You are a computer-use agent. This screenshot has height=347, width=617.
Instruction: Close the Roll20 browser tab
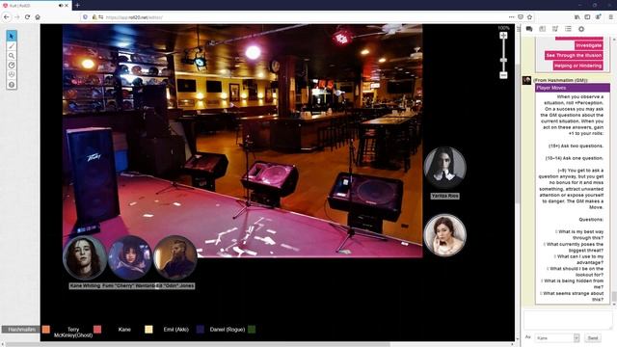[67, 6]
